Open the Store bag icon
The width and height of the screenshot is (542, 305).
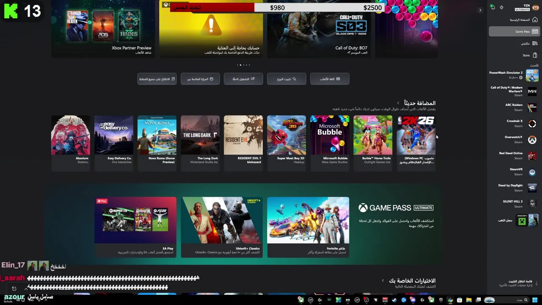[535, 55]
